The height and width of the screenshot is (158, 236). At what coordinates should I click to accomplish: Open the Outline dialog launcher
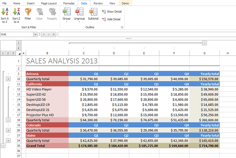[x=122, y=28]
